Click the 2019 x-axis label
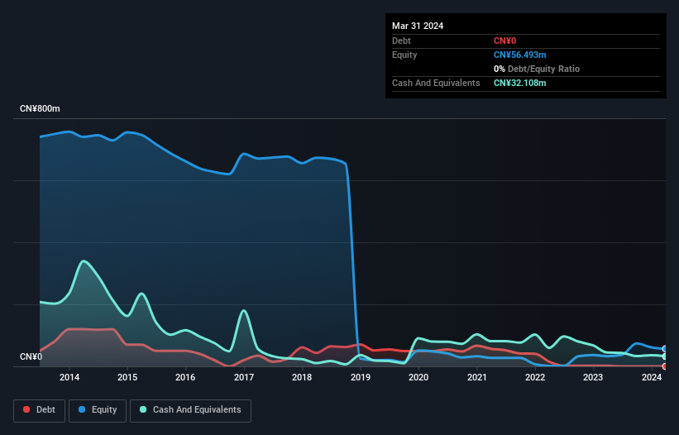 point(361,377)
